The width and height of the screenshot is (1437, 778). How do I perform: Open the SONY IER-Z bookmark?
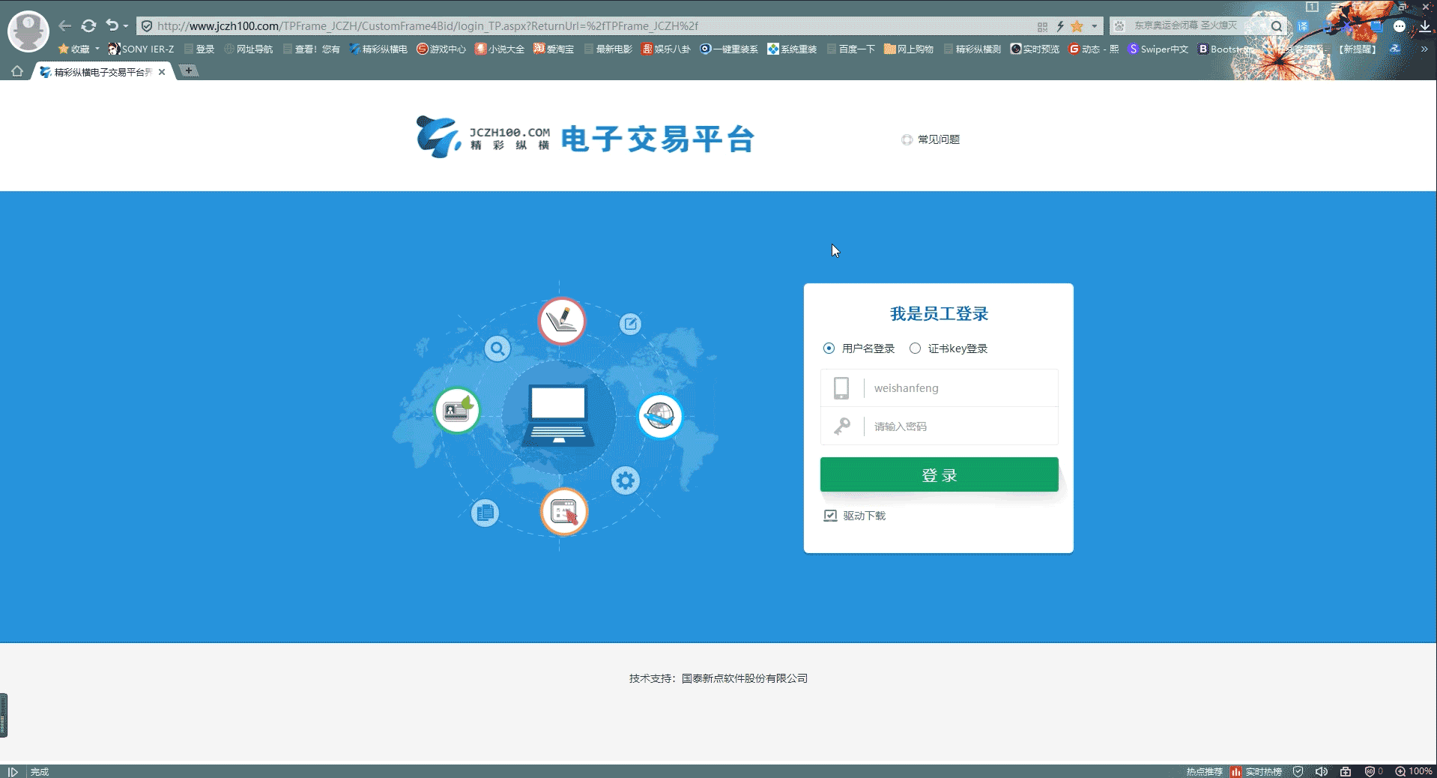click(141, 49)
